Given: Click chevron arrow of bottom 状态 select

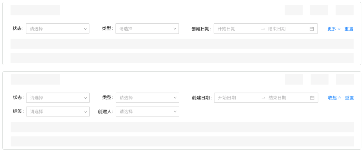Looking at the screenshot, I should [86, 98].
